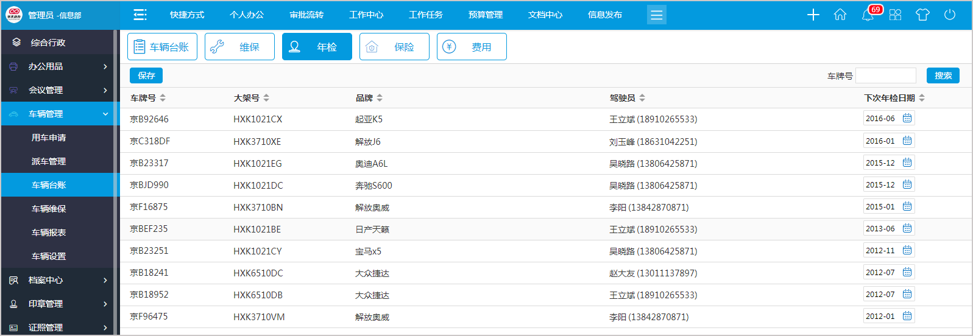This screenshot has width=973, height=336.
Task: Open 工作中心 in top menu
Action: [x=366, y=15]
